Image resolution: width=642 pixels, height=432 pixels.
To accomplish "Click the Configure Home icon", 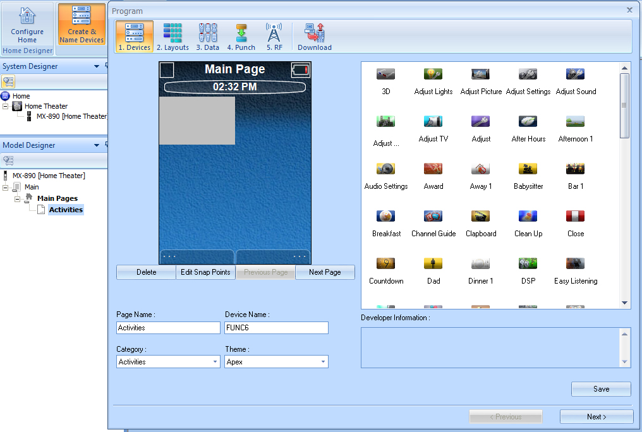I will point(27,25).
